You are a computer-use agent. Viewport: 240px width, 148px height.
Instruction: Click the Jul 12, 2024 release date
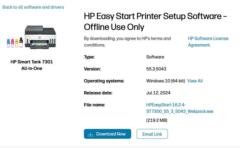tap(158, 93)
